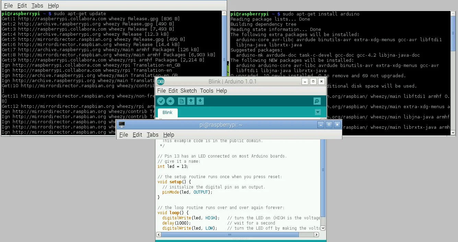Image resolution: width=458 pixels, height=242 pixels.
Task: Open the Sketch menu in Arduino
Action: click(x=189, y=91)
